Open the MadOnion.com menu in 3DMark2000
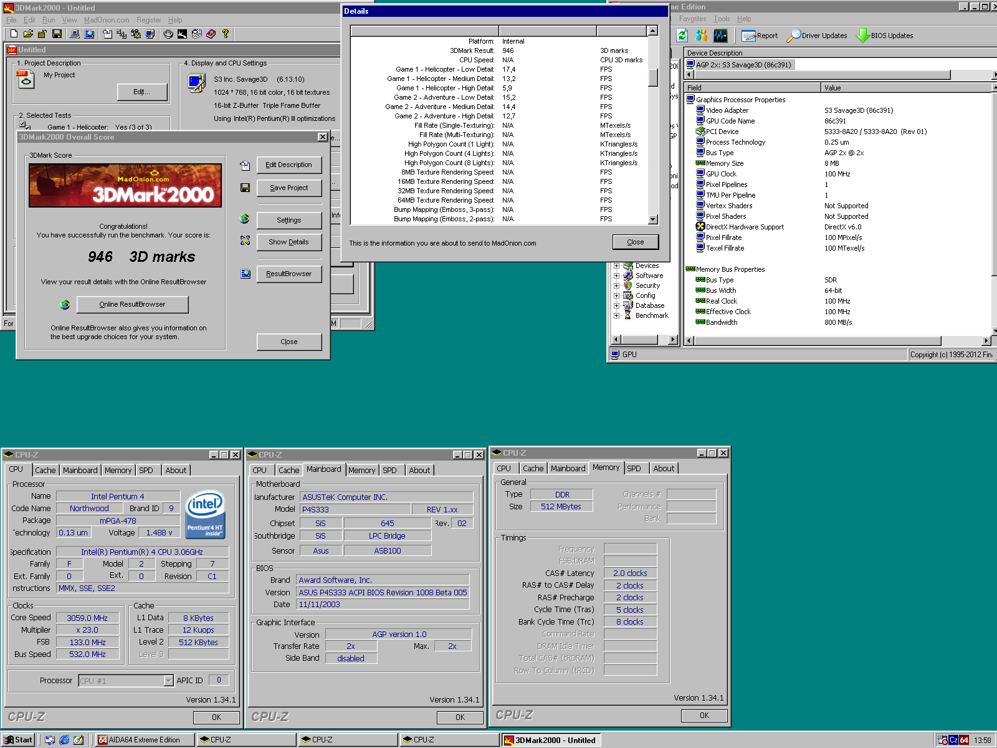 (107, 20)
